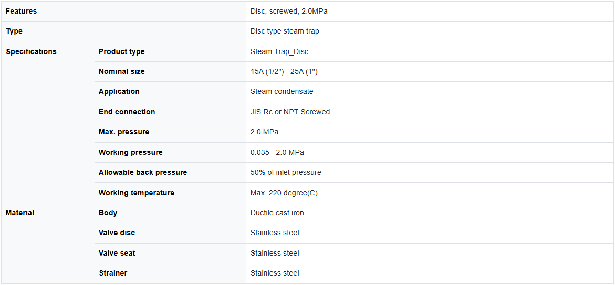Click the "50% of inlet pressure" value

(x=286, y=172)
